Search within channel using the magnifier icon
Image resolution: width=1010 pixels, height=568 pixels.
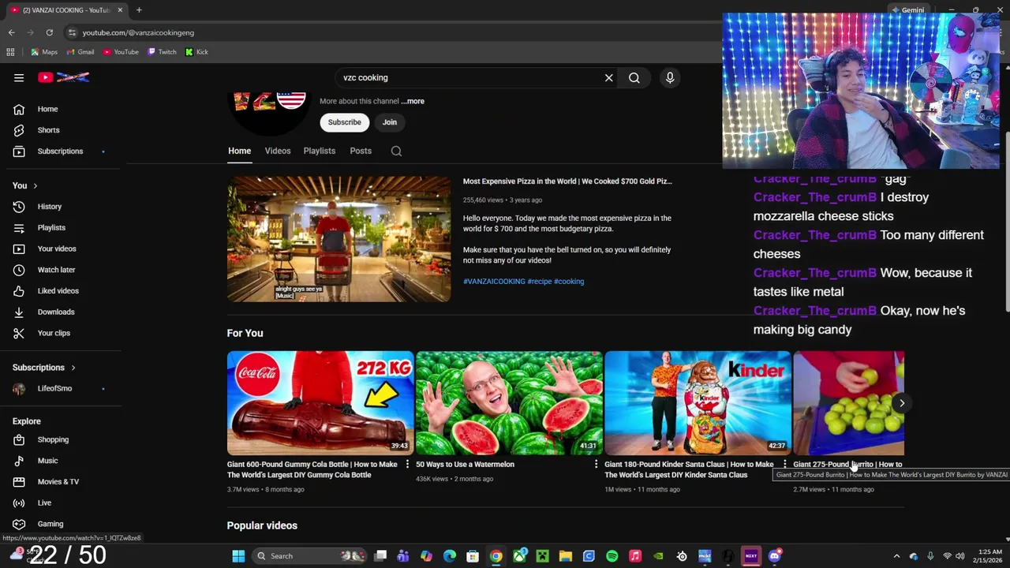pos(396,151)
